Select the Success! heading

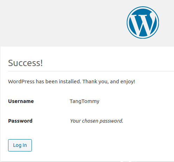tap(25, 63)
